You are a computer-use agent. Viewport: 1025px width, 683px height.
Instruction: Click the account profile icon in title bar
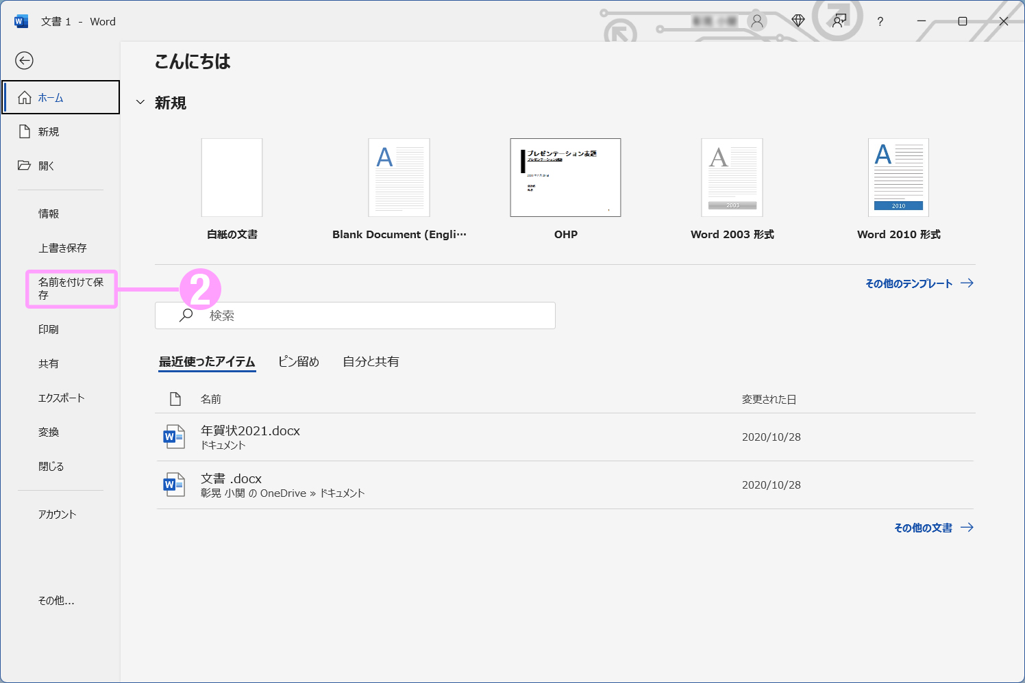click(757, 21)
